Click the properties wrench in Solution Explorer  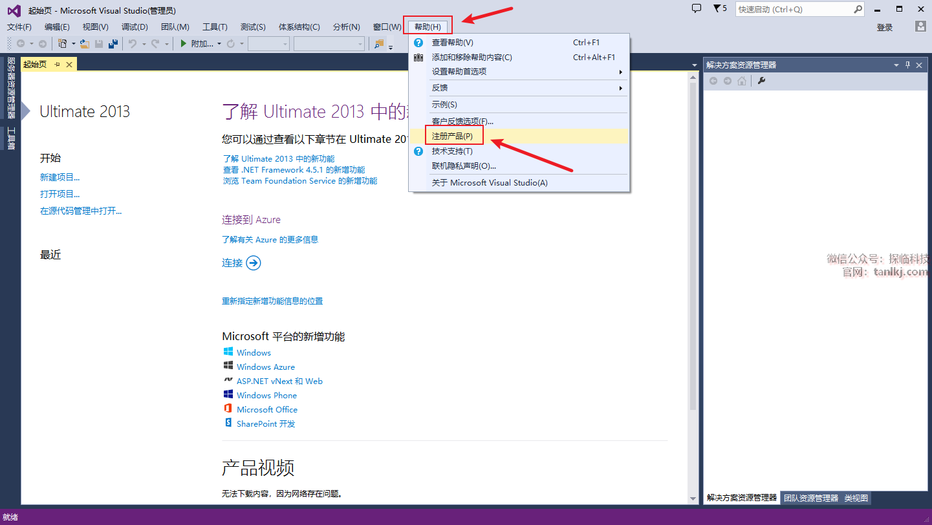pos(761,81)
